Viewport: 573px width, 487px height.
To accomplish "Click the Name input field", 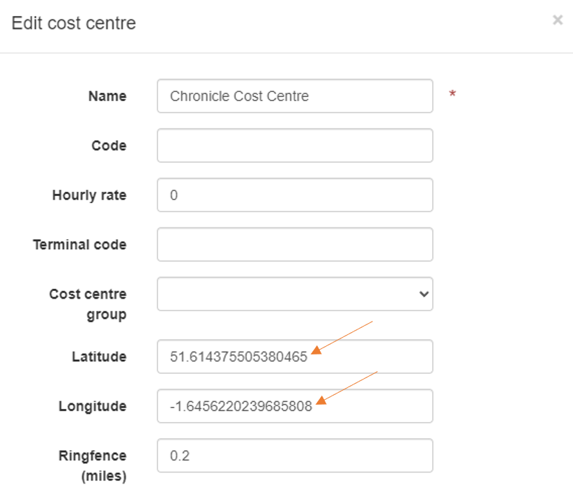I will coord(295,96).
